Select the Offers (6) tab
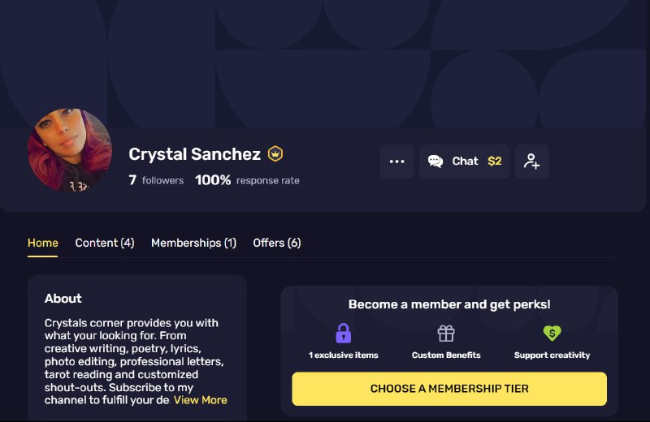Viewport: 650px width, 422px height. coord(277,243)
